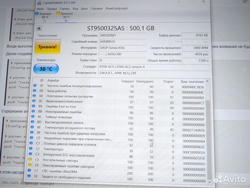Open the Правка menu
250x188 pixels.
(52, 9)
